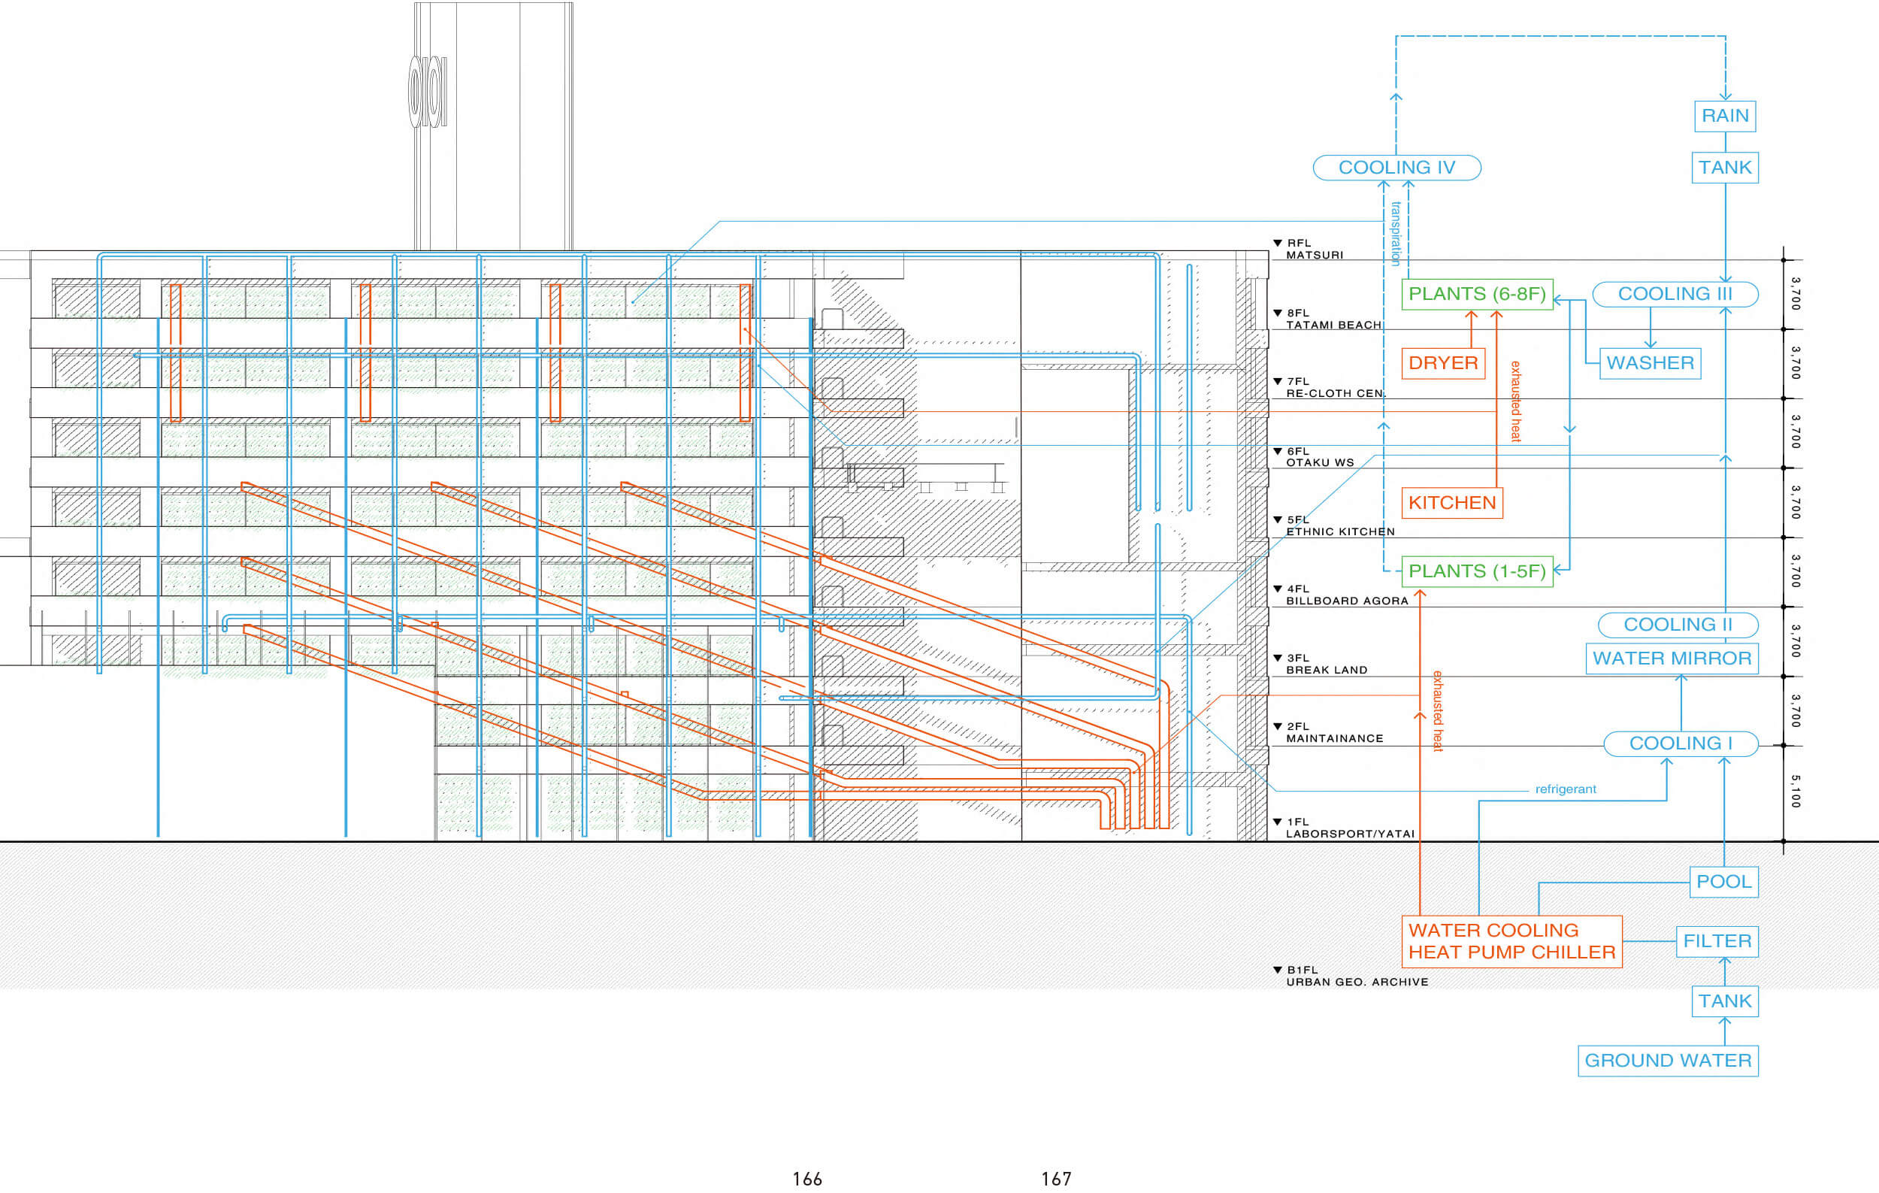Click the TANK box above GROUND WATER

pos(1724,1002)
